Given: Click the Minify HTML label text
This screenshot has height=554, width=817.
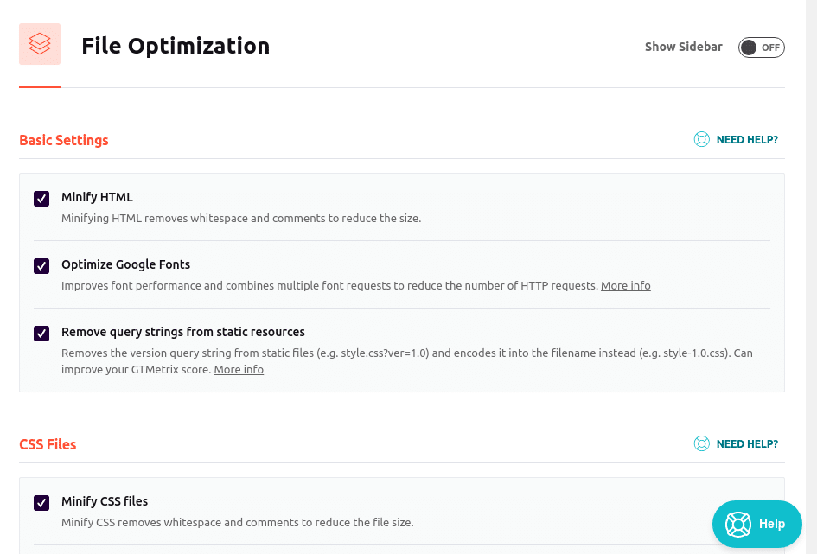Looking at the screenshot, I should 97,197.
